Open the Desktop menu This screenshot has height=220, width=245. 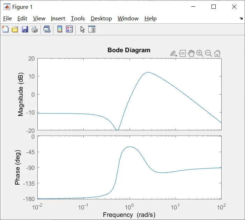101,19
